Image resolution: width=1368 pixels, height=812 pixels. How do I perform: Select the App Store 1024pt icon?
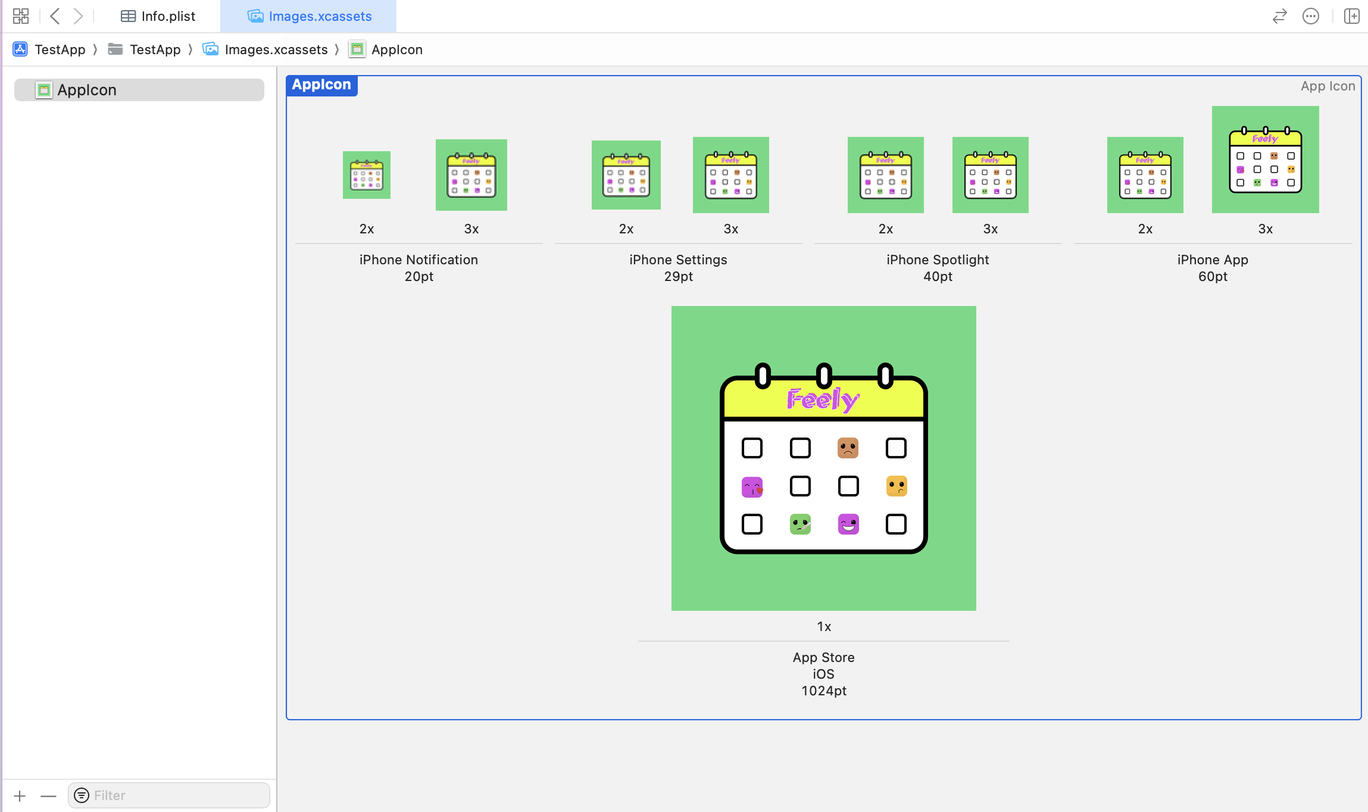[x=823, y=458]
